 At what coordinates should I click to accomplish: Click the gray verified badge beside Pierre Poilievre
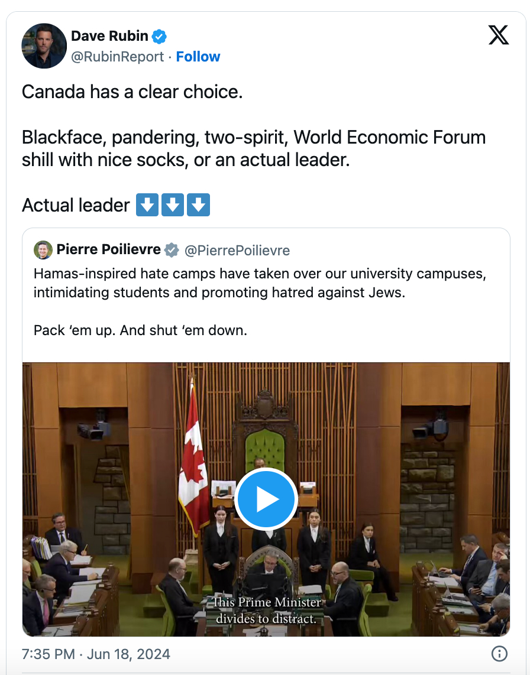pos(172,250)
